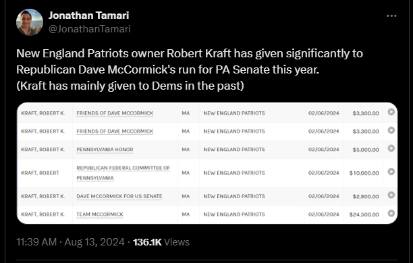Open the Team McCormick committee link
The width and height of the screenshot is (413, 263).
click(x=100, y=214)
